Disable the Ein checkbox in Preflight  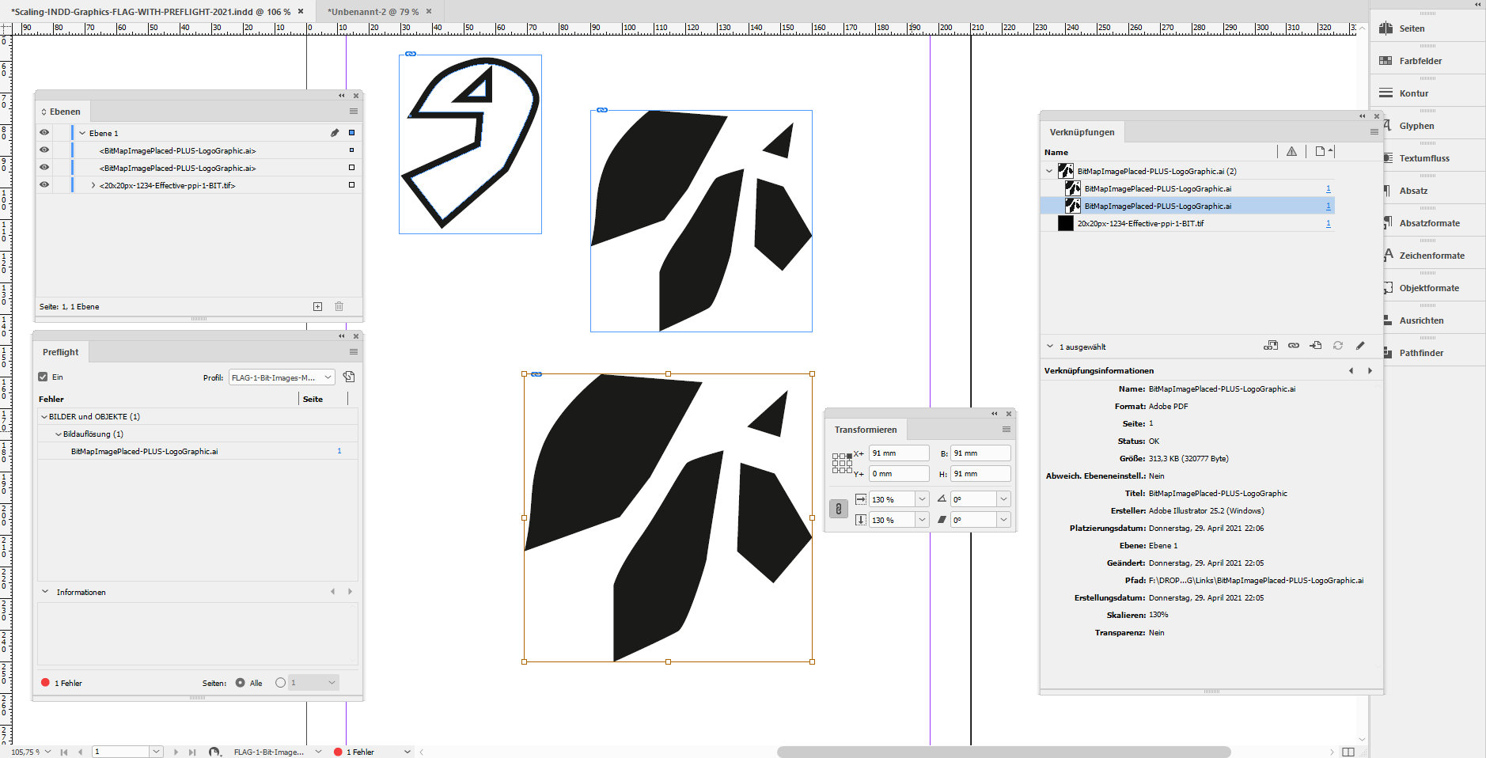[x=44, y=377]
